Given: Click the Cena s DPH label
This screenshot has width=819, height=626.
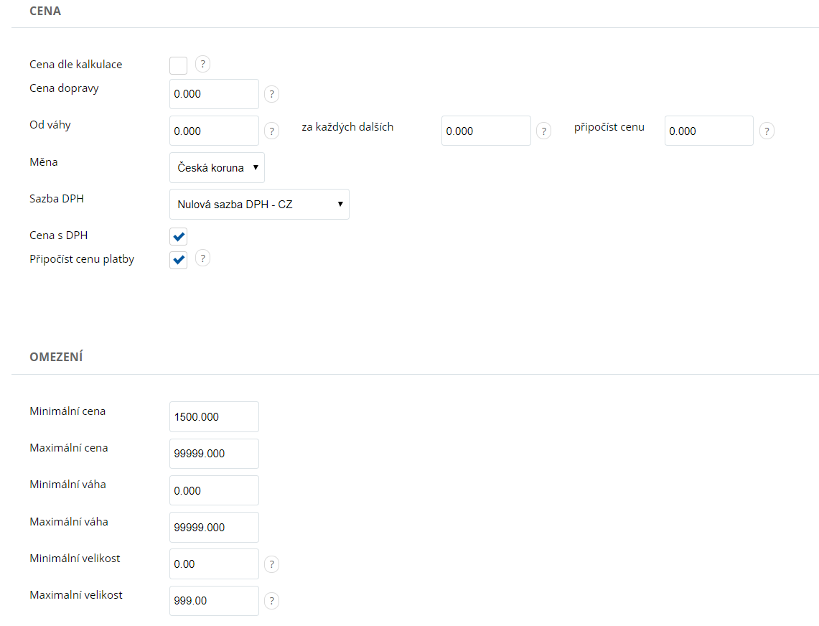Looking at the screenshot, I should (59, 235).
